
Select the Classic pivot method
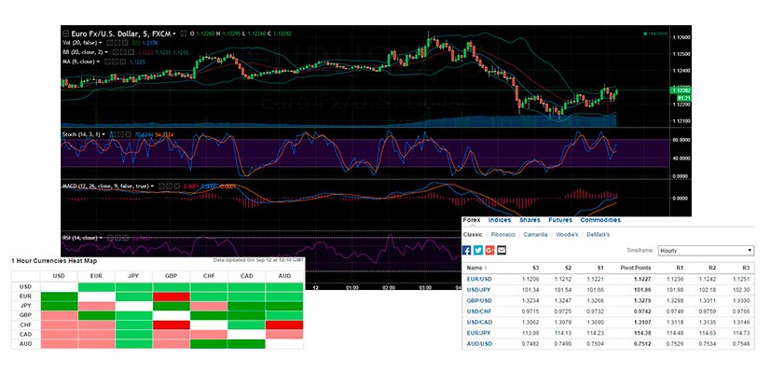click(473, 235)
